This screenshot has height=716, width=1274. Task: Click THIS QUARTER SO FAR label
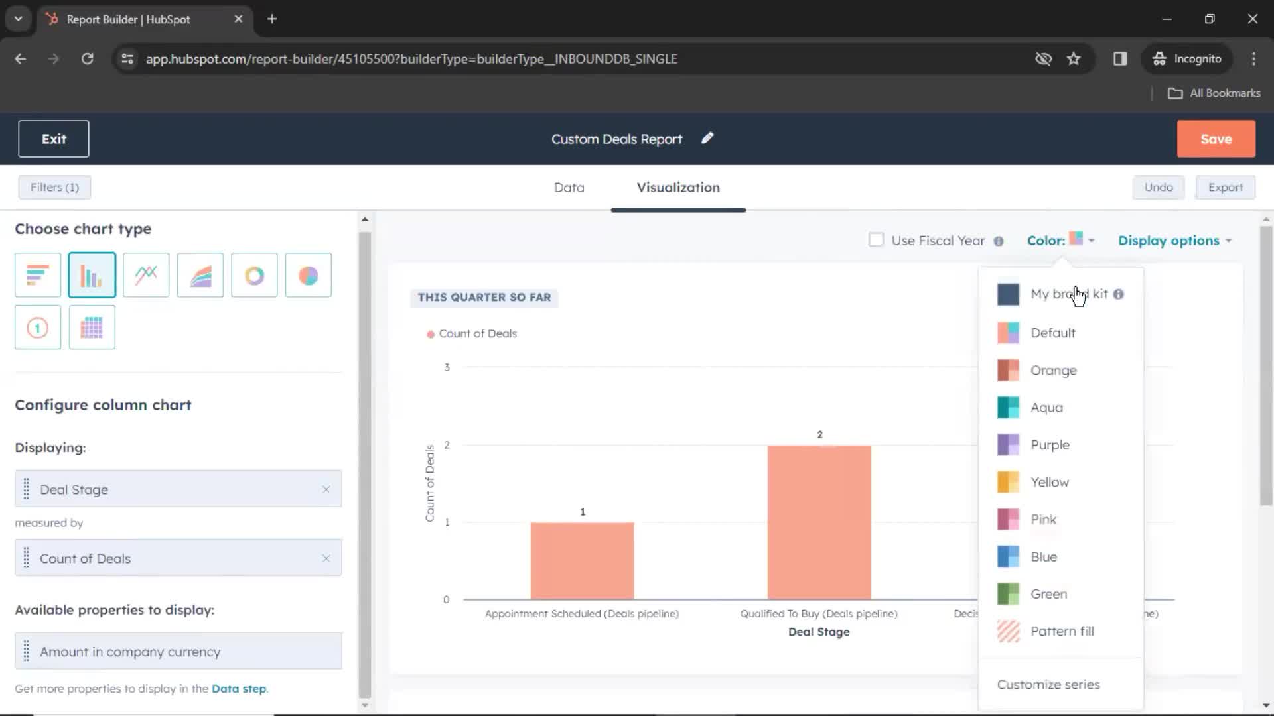point(484,298)
